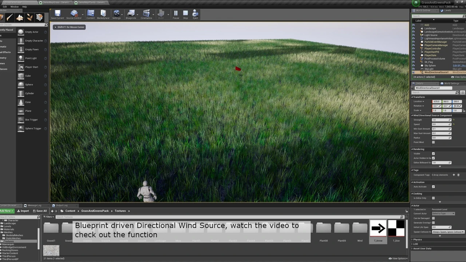The image size is (466, 262).
Task: Toggle visibility of Landscape in outliner
Action: click(x=413, y=28)
